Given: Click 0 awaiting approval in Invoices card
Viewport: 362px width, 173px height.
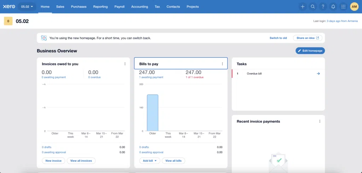Looking at the screenshot, I should pyautogui.click(x=54, y=152).
